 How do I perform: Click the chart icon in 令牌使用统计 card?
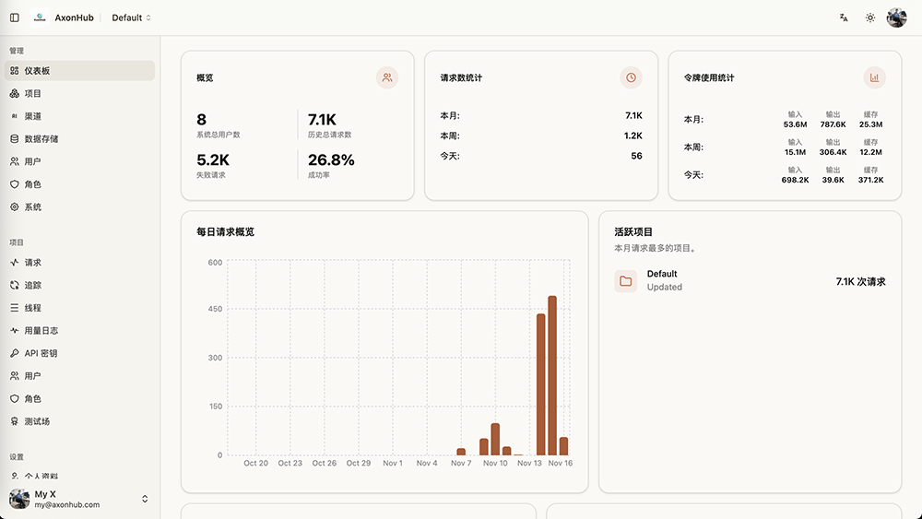point(874,78)
